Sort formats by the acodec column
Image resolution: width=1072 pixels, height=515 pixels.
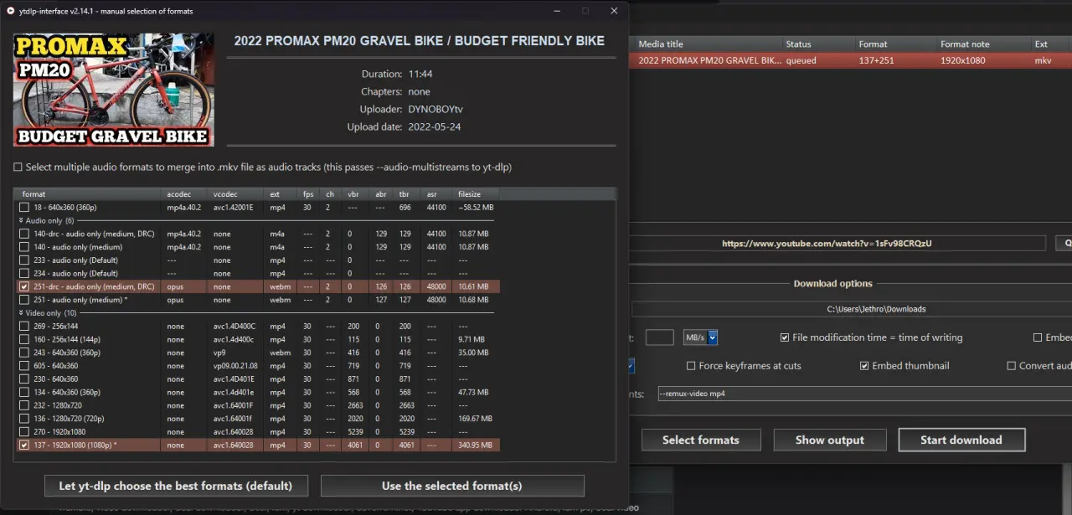click(x=183, y=194)
